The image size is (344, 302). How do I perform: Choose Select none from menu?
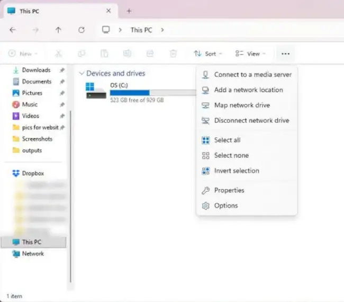tap(247, 155)
